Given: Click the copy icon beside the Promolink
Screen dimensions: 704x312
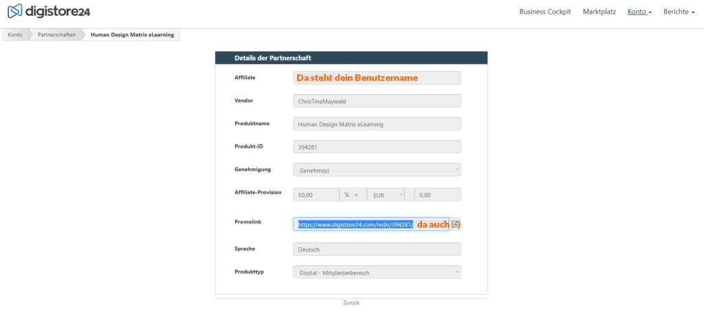Looking at the screenshot, I should click(x=455, y=224).
